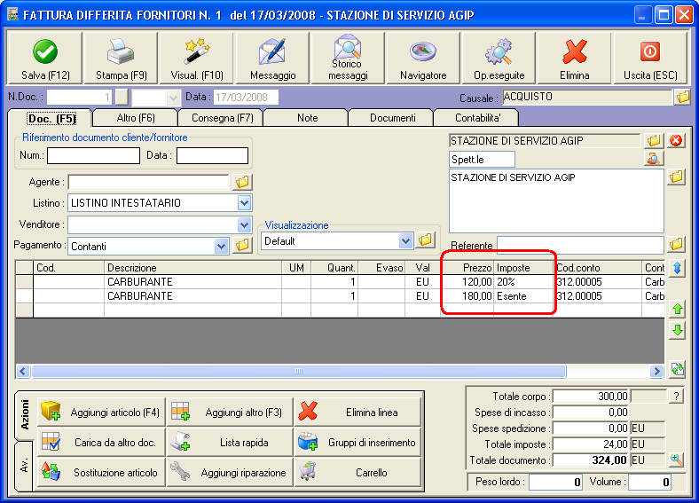The height and width of the screenshot is (503, 699).
Task: Save the document with Salva (F12)
Action: point(45,58)
